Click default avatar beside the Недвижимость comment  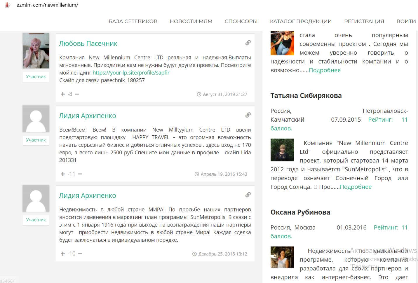[36, 199]
